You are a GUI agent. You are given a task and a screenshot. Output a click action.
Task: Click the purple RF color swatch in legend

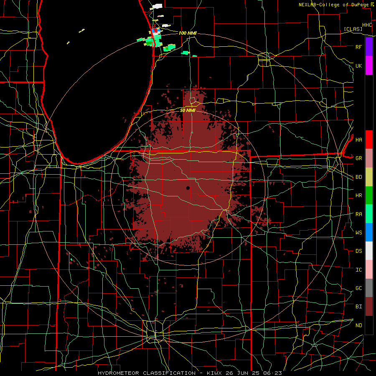point(369,47)
